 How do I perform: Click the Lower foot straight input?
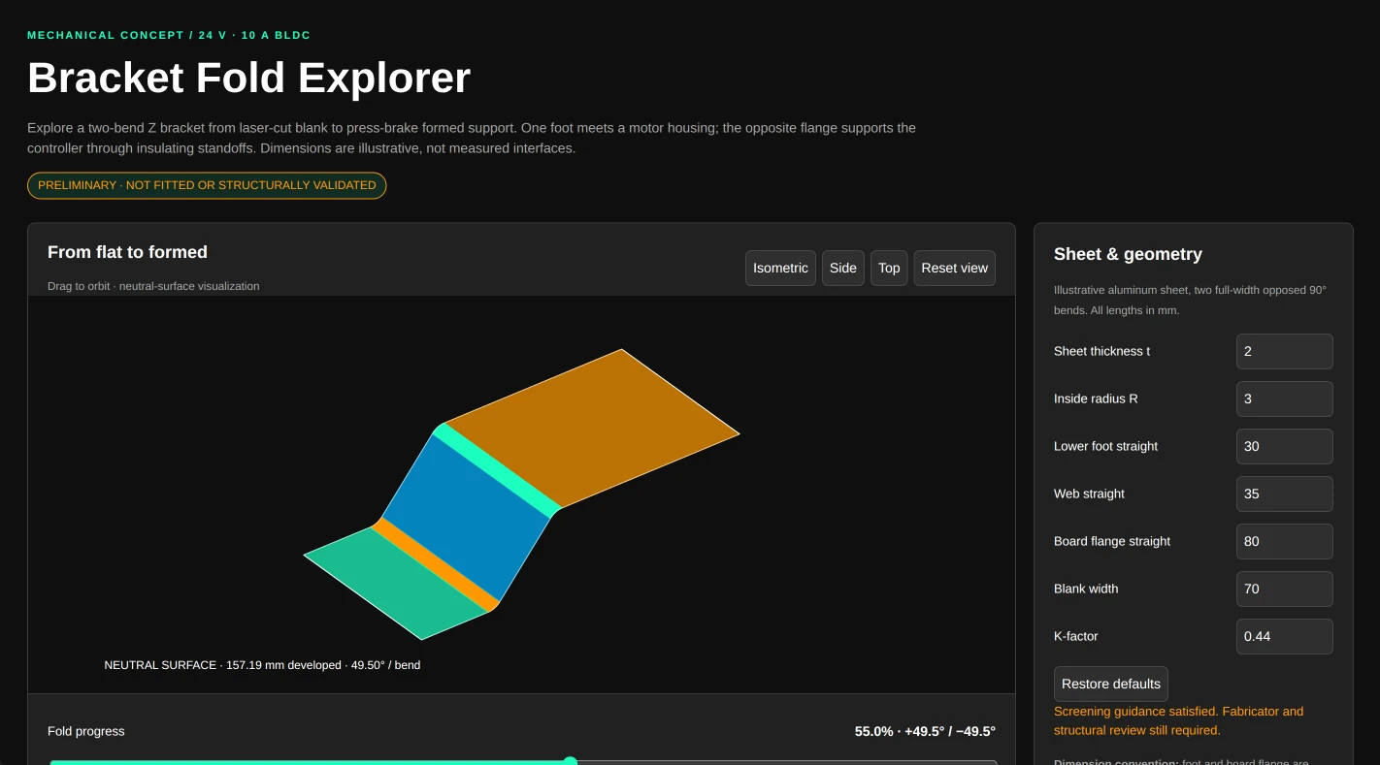pos(1285,446)
